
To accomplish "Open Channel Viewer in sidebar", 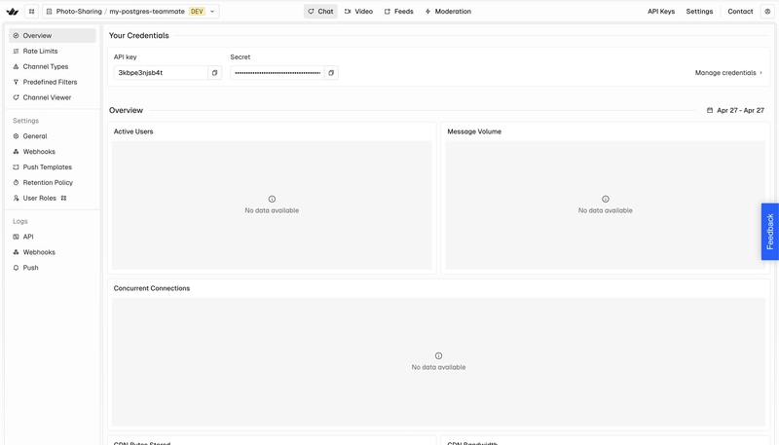I will 53,97.
